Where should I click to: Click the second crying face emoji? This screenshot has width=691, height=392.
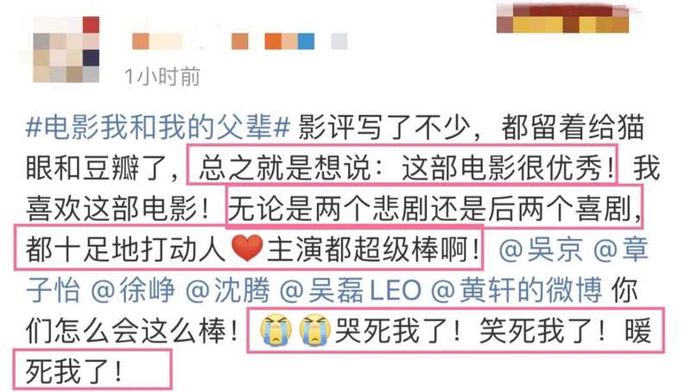pyautogui.click(x=314, y=330)
